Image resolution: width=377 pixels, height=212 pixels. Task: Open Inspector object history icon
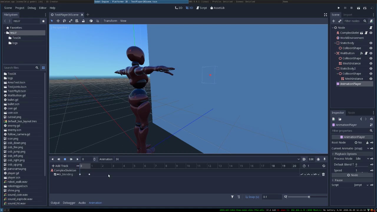pos(371,119)
